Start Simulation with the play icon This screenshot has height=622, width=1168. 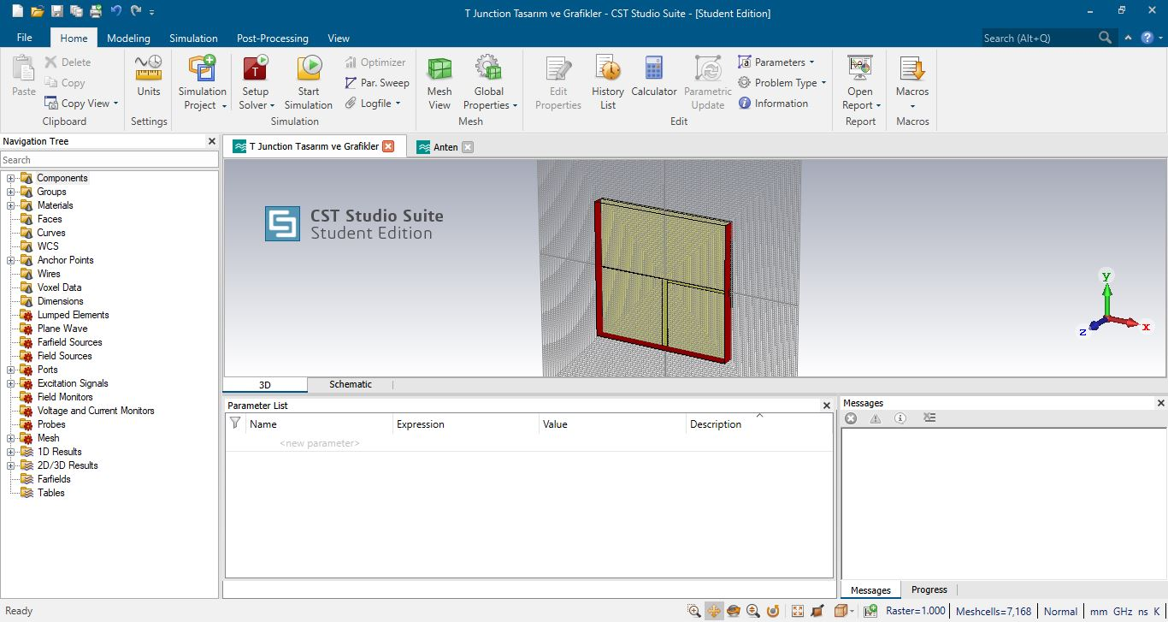(x=309, y=82)
